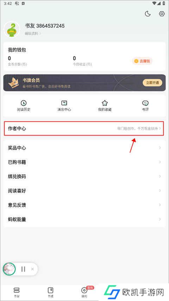Expand 绑兑换码 chevron arrow
169x301 pixels.
(160, 176)
